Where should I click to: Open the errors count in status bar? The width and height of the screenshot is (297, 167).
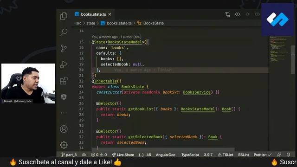point(95,154)
